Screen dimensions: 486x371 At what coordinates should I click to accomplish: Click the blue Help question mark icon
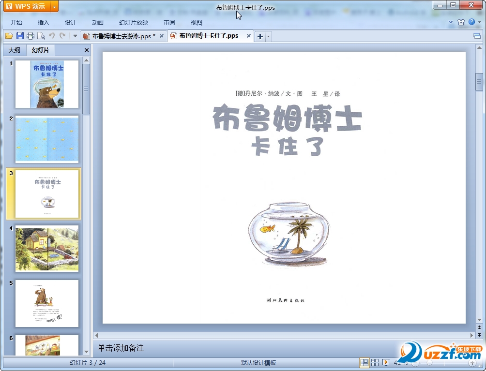point(472,22)
